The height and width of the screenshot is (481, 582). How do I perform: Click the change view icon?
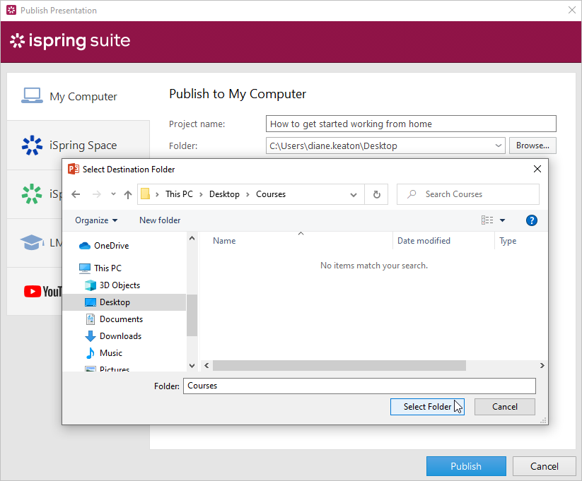(x=487, y=220)
